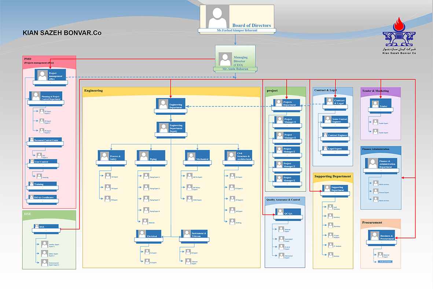The height and width of the screenshot is (289, 433).
Task: Select the HVAC Expert avatar icon
Action: tap(190, 199)
